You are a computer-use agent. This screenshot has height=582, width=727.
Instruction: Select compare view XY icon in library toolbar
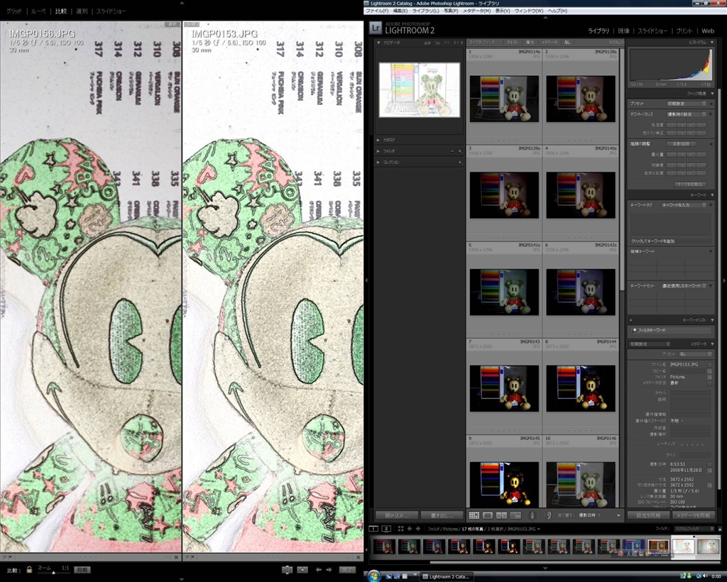coord(502,515)
